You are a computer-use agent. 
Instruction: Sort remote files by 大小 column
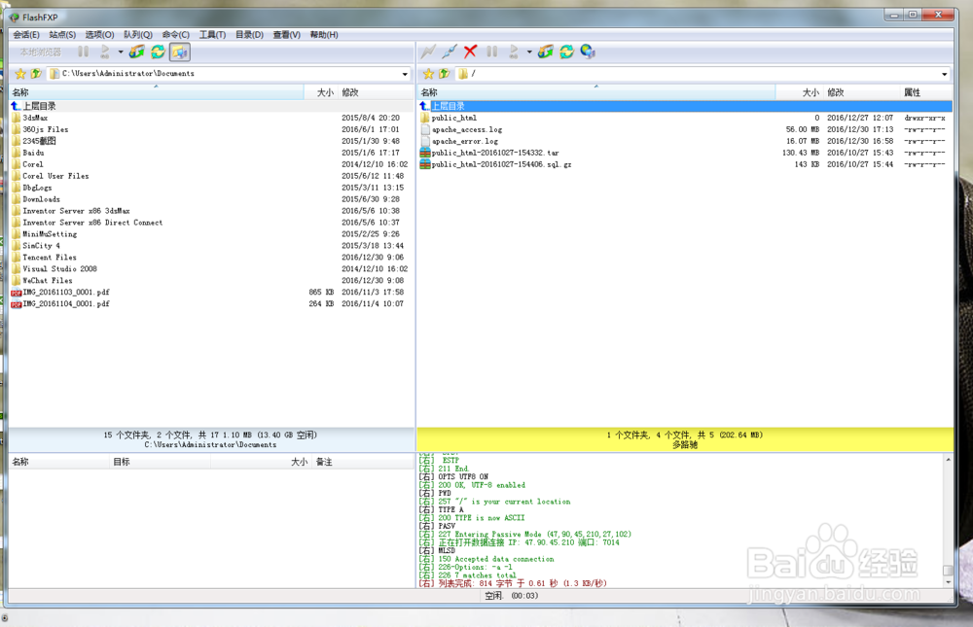pos(799,92)
